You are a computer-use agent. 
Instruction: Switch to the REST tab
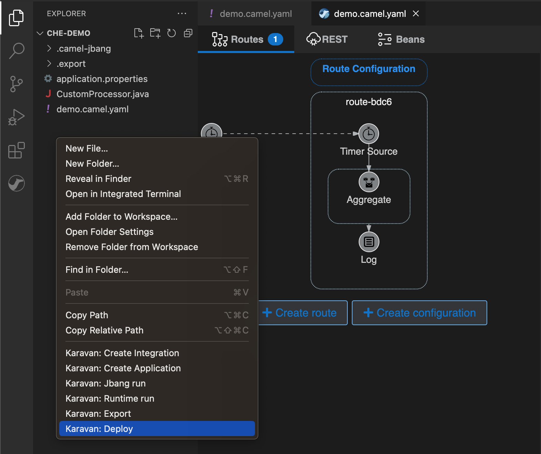327,39
